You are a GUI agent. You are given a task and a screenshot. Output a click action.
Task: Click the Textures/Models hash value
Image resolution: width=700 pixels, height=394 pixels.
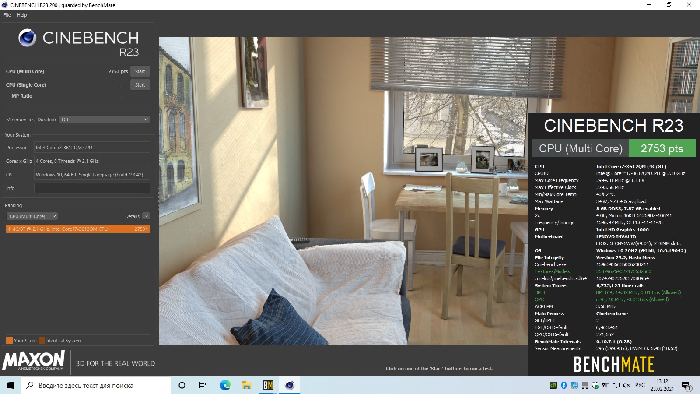[623, 271]
